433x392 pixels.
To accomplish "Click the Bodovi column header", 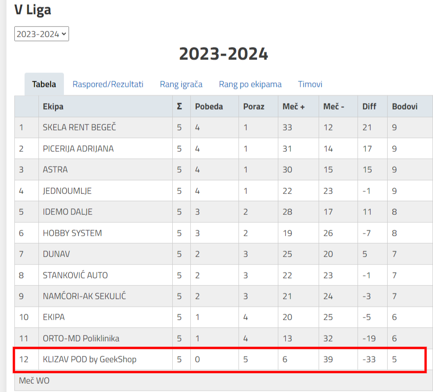I will click(405, 107).
